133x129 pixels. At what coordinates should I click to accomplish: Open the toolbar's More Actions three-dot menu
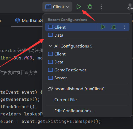pos(101,7)
